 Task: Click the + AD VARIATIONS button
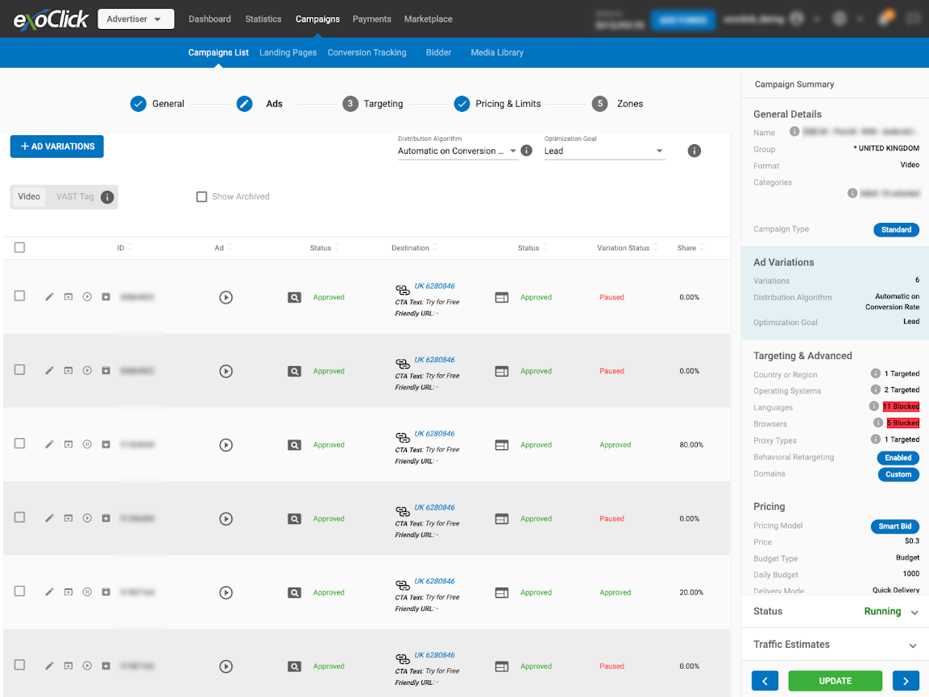(57, 146)
